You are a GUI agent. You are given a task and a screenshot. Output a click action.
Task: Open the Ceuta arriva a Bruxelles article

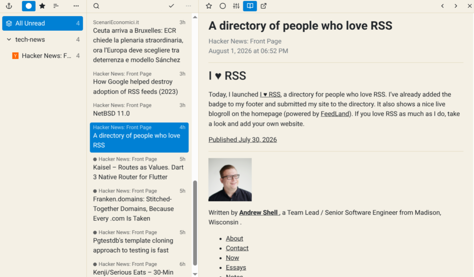click(139, 41)
